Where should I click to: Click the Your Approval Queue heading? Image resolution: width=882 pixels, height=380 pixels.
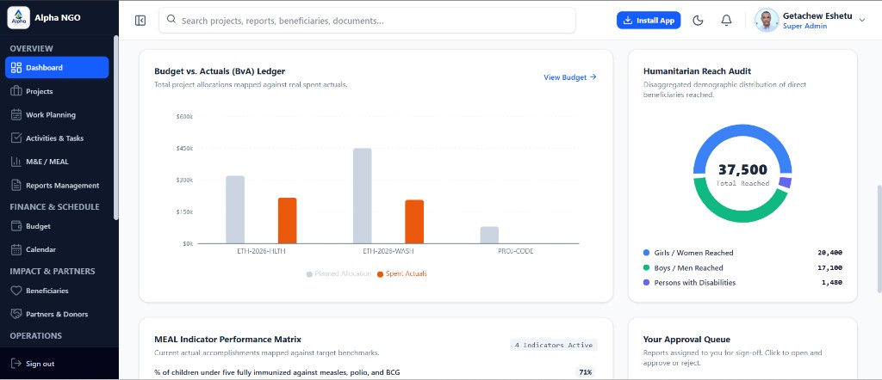pyautogui.click(x=686, y=340)
